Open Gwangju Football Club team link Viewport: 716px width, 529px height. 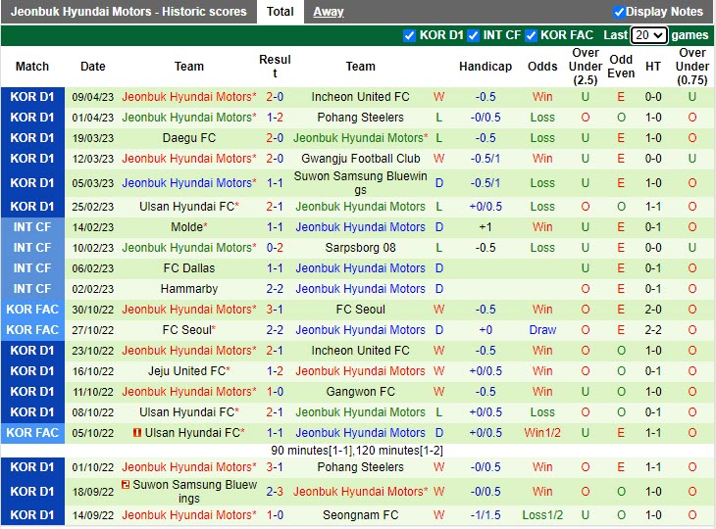[360, 159]
